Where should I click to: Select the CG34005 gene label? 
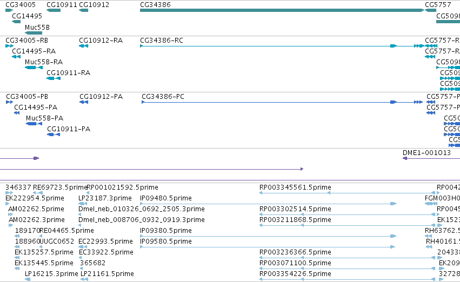[x=21, y=5]
